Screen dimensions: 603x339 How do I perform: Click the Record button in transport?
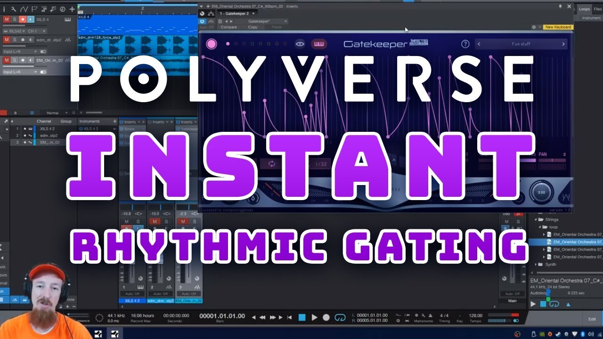click(326, 318)
